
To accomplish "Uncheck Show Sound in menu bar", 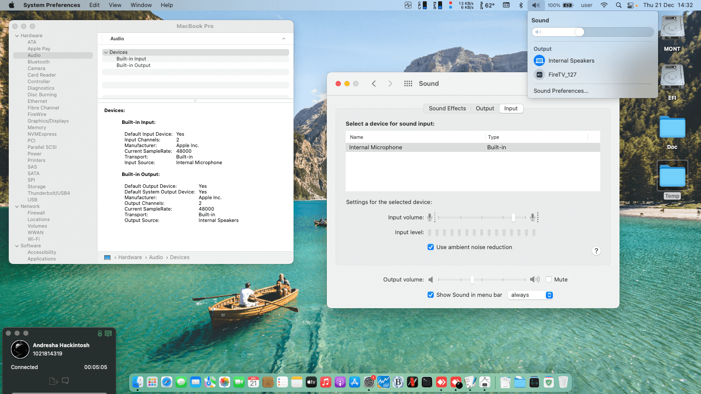I will point(431,295).
